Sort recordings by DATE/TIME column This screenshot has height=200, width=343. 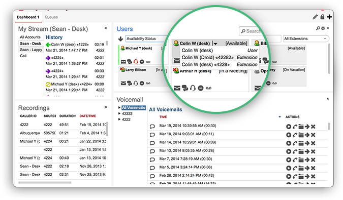pyautogui.click(x=88, y=116)
